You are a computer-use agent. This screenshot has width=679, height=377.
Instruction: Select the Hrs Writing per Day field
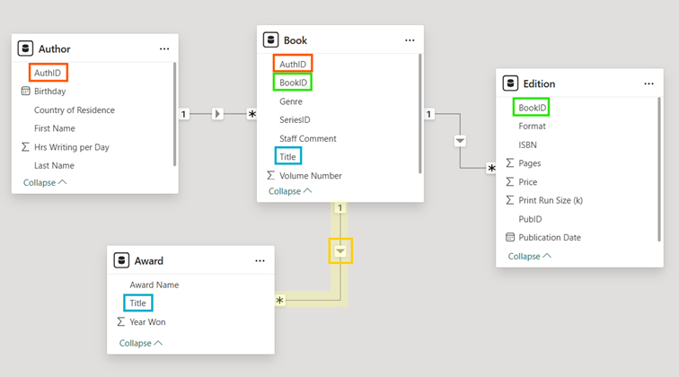click(x=72, y=147)
